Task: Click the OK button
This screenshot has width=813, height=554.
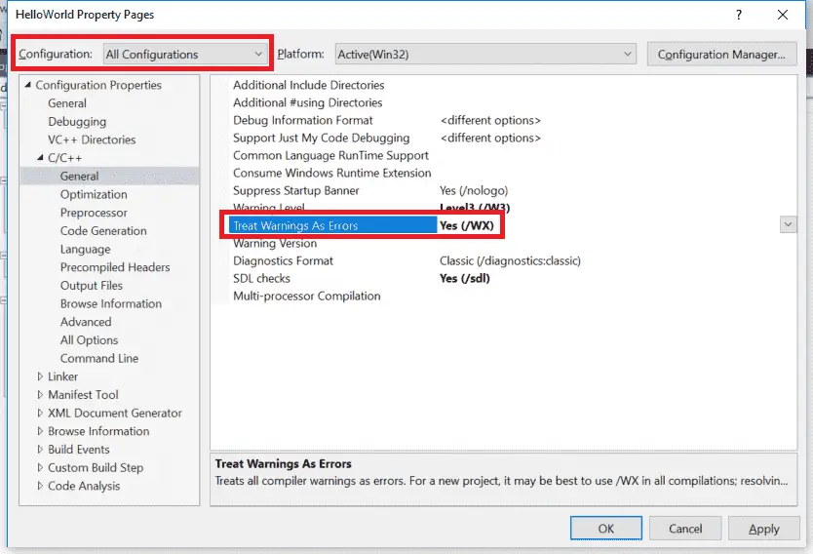Action: pos(605,529)
